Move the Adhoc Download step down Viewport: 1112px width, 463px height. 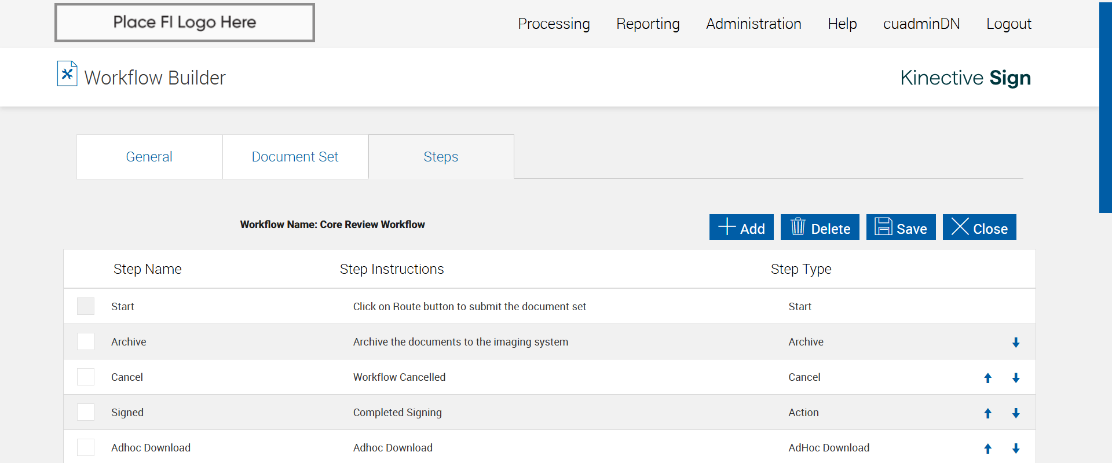click(x=1016, y=449)
